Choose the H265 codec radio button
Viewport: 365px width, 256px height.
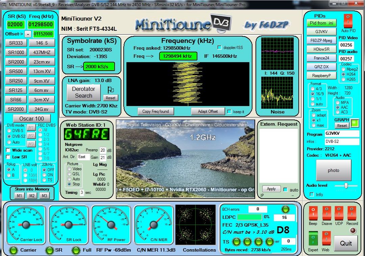(343, 79)
